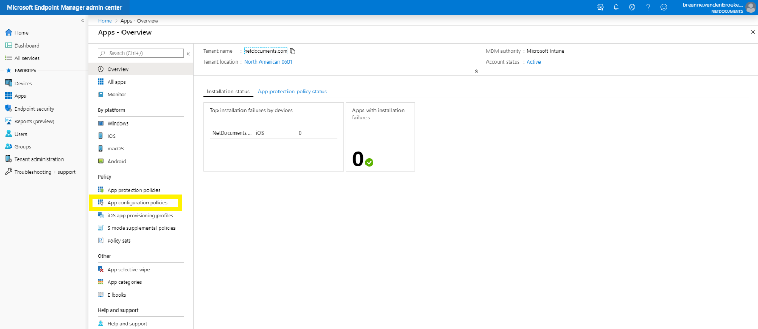The width and height of the screenshot is (758, 329).
Task: Open Endpoint Manager settings gear
Action: point(632,7)
